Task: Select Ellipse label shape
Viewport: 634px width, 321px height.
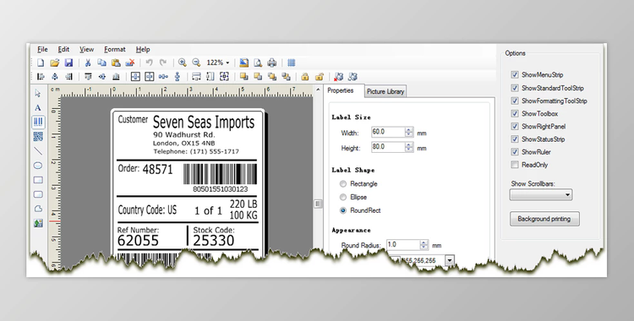Action: tap(343, 198)
